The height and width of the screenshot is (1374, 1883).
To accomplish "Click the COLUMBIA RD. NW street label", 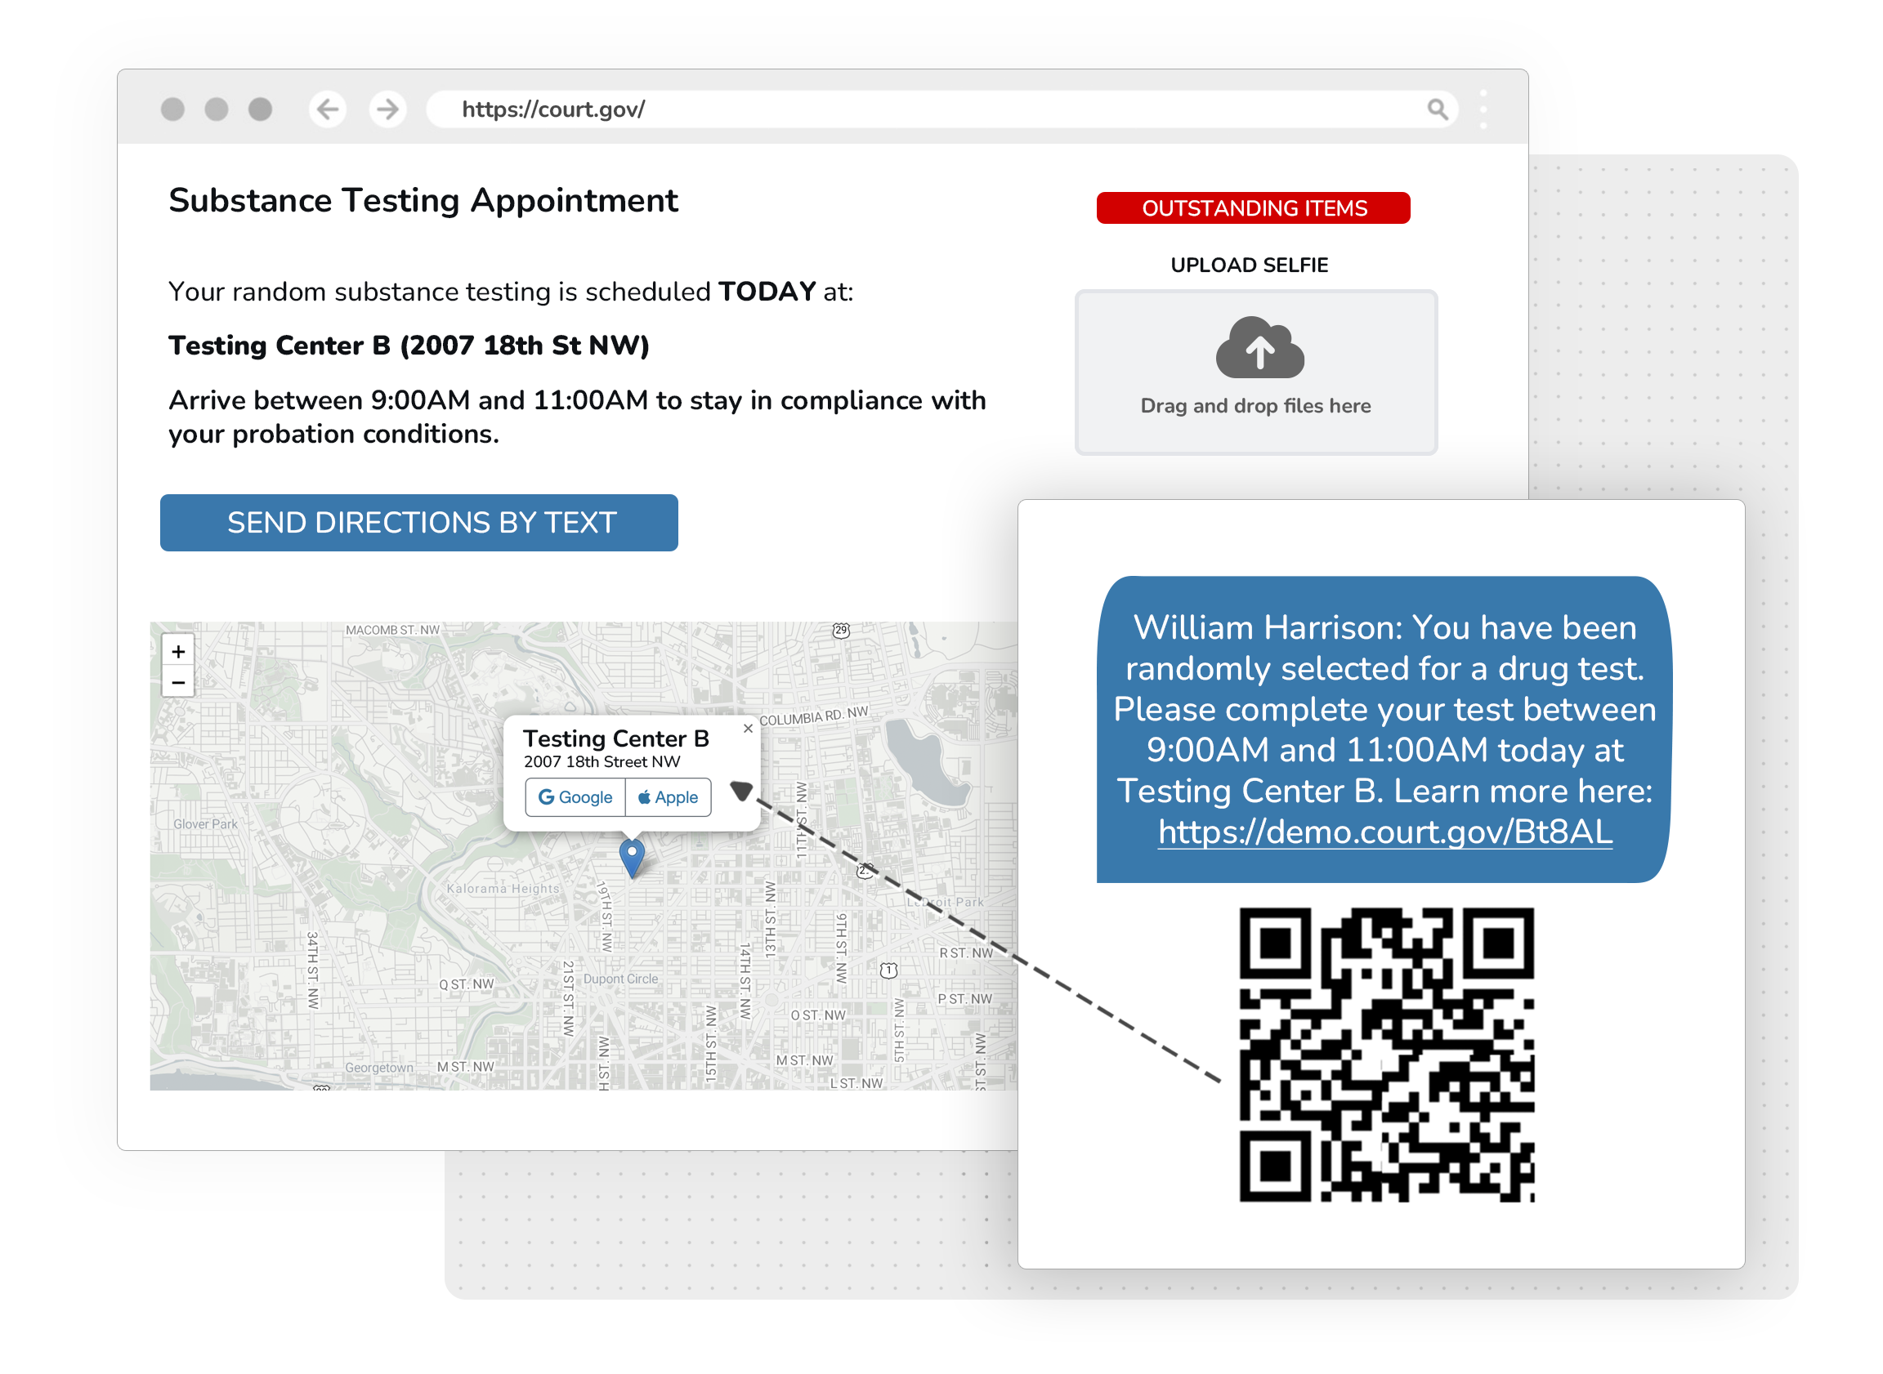I will point(814,716).
